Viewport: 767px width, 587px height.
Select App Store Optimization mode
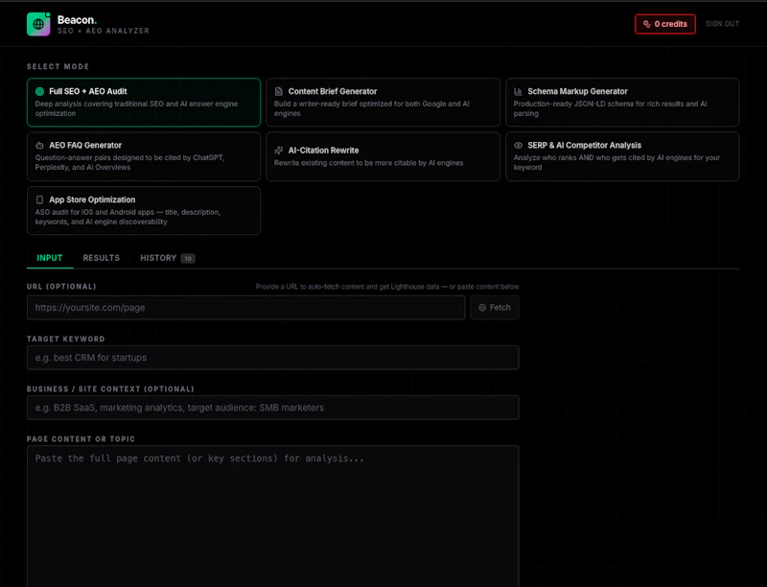pos(144,210)
